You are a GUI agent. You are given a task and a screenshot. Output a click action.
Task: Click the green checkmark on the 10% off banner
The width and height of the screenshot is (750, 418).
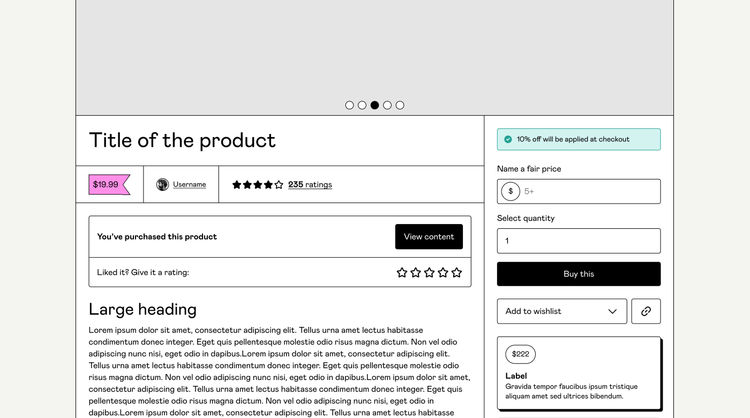[x=507, y=139]
